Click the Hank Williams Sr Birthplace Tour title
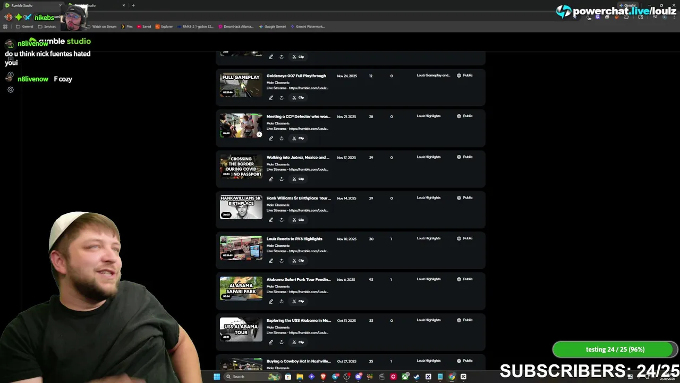The width and height of the screenshot is (680, 383). point(299,198)
